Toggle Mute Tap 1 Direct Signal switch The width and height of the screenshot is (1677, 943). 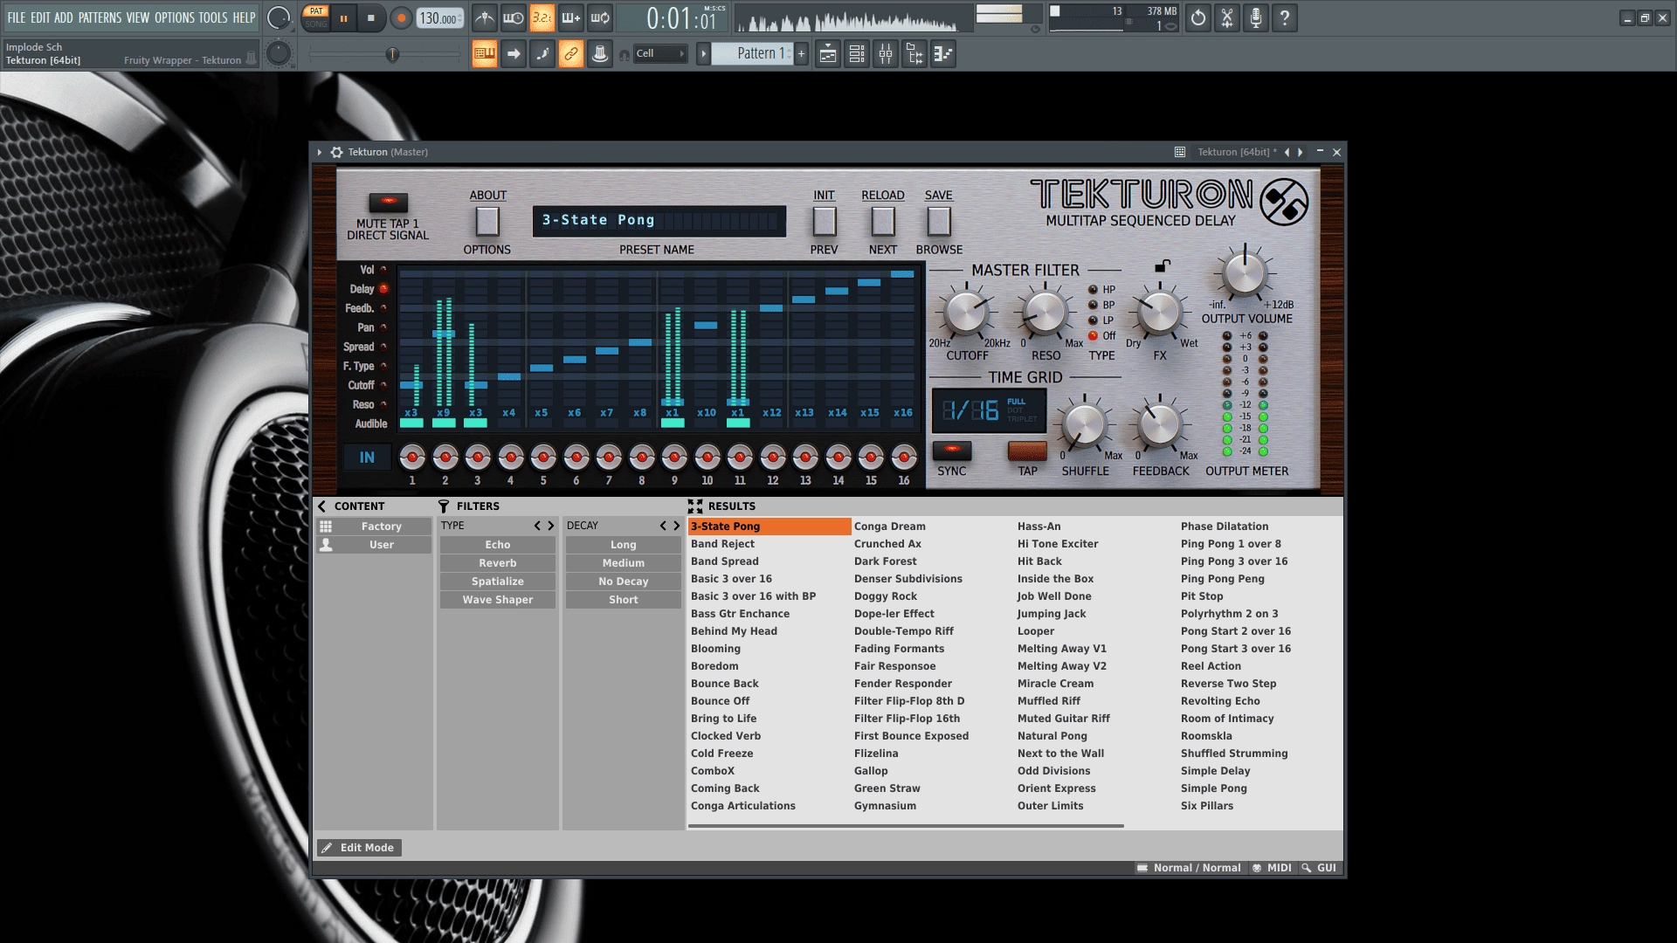coord(389,203)
